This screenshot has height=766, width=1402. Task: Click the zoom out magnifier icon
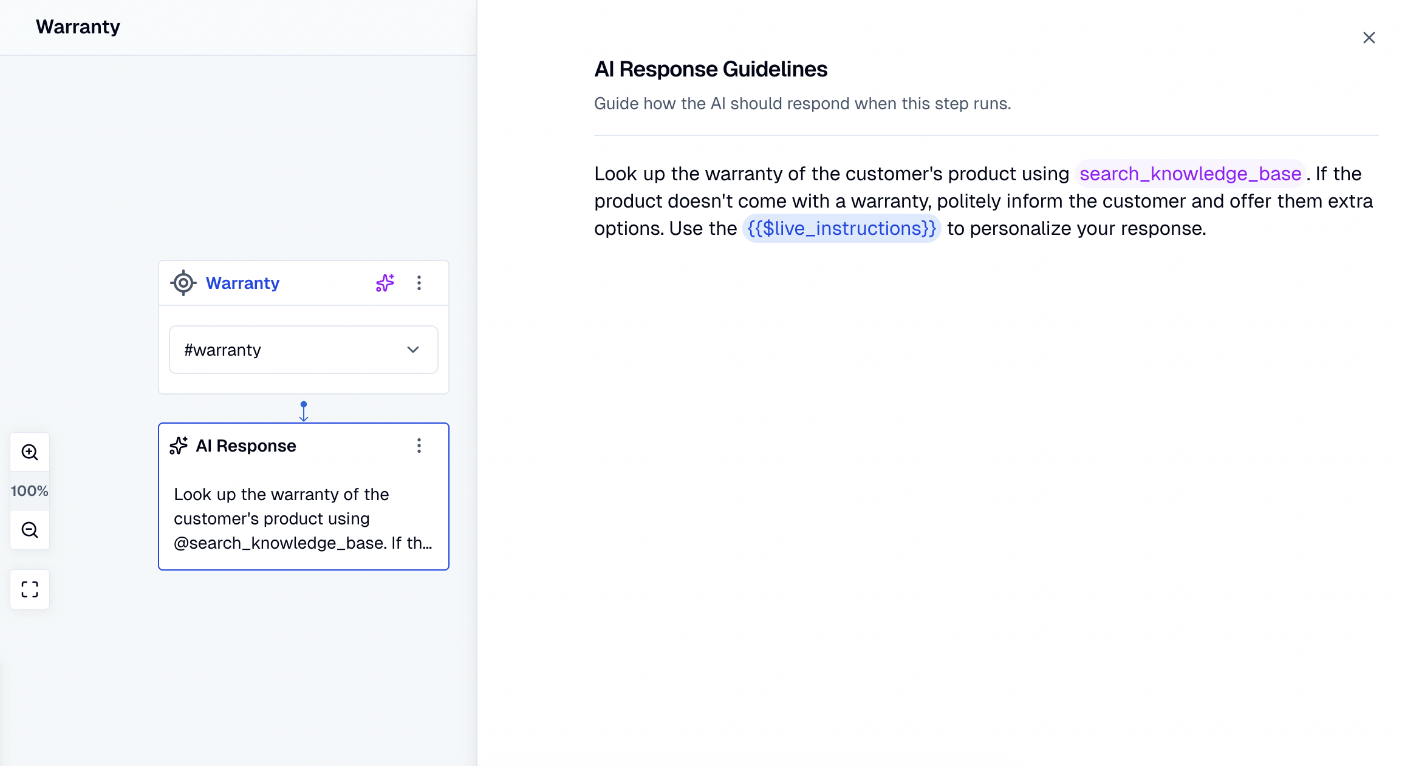point(30,530)
